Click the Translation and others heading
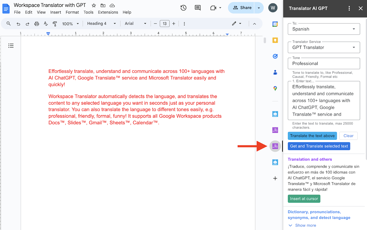This screenshot has width=367, height=230. coord(310,159)
